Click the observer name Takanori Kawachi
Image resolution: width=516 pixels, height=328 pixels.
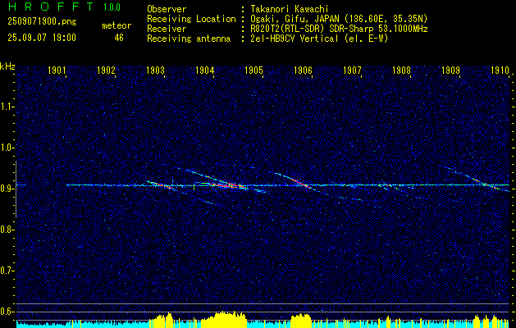[290, 9]
